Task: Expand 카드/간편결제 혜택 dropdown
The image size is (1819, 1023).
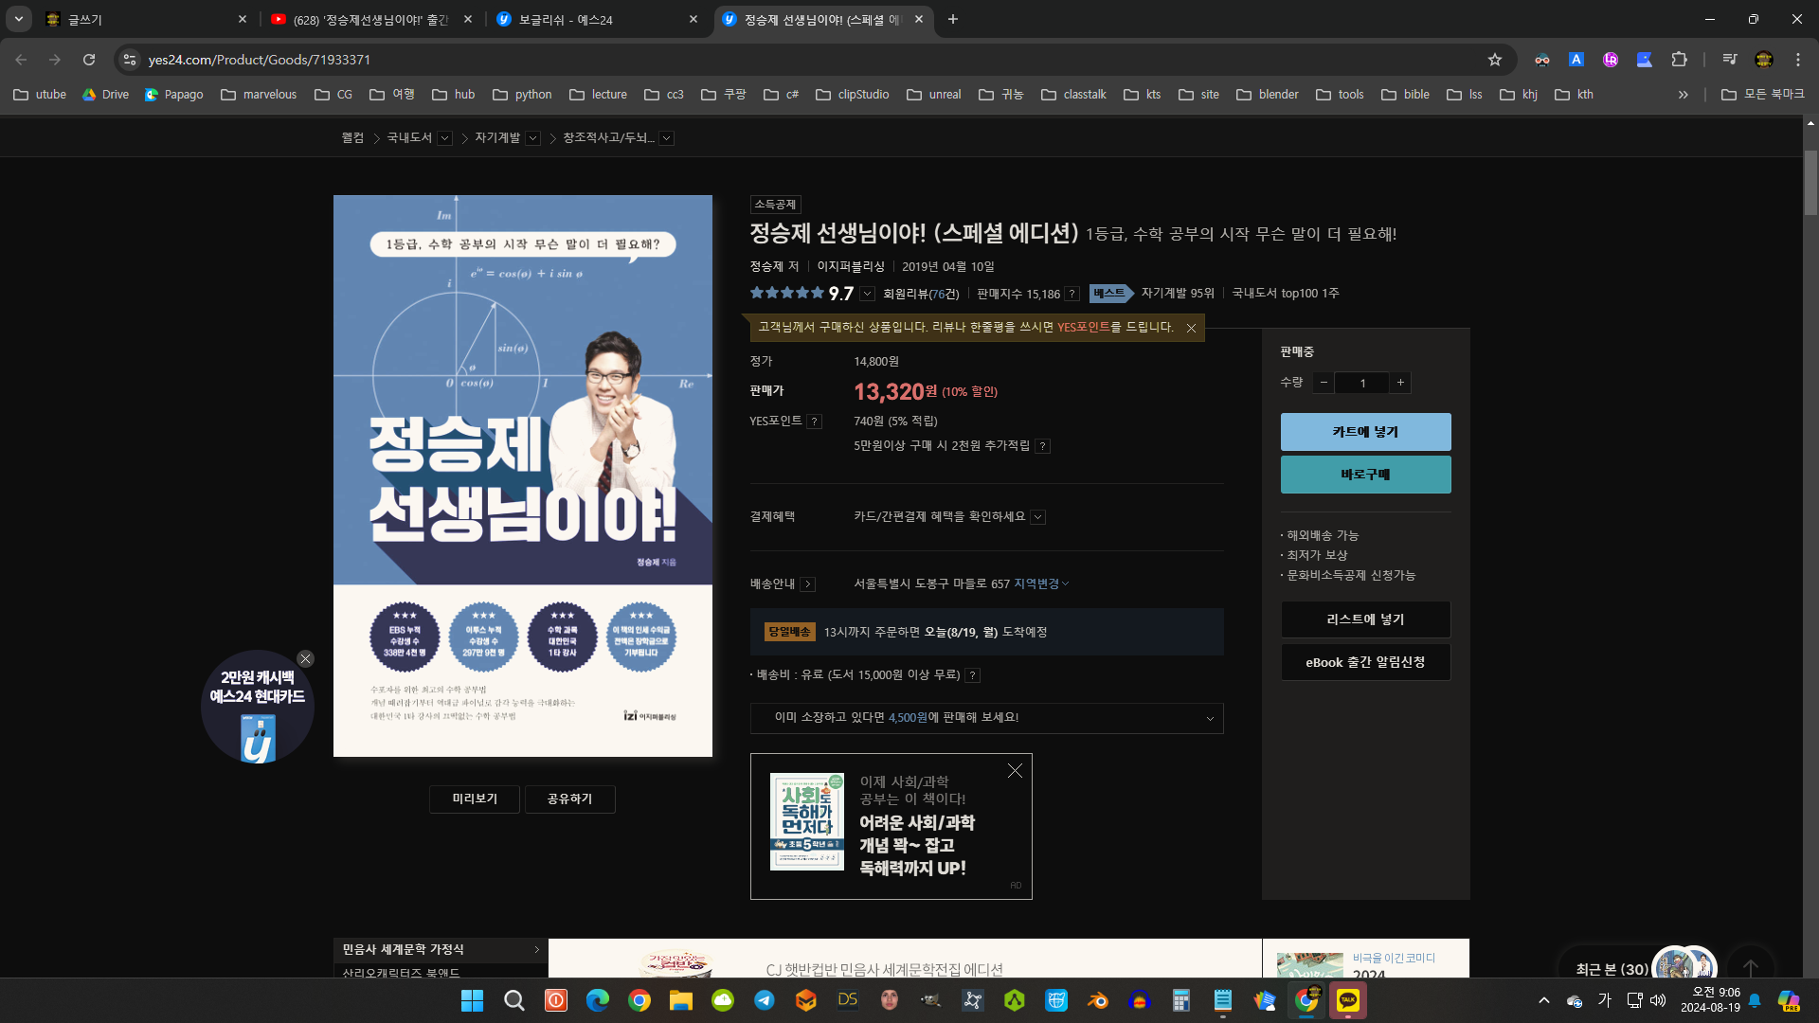Action: (1038, 517)
